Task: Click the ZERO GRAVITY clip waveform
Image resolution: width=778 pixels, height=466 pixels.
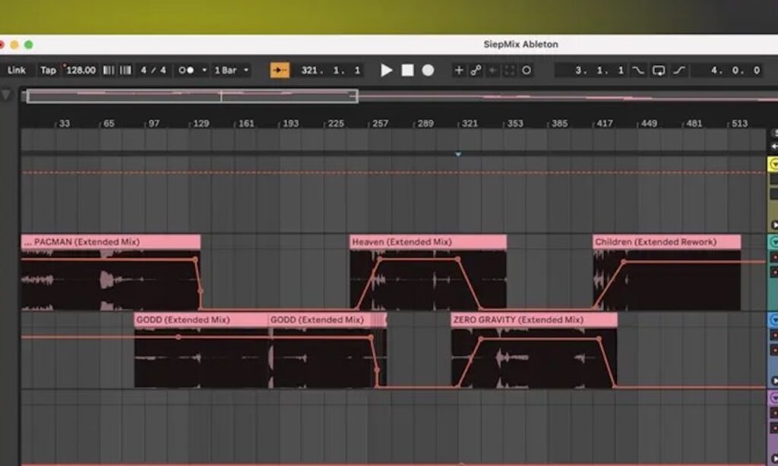Action: (x=534, y=358)
